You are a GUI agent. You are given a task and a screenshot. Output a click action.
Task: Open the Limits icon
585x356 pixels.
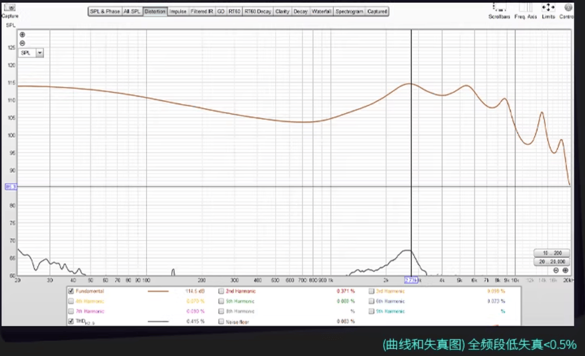click(x=548, y=7)
